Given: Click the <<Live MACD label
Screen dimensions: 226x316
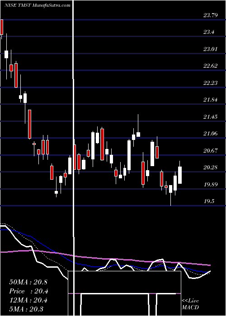Looking at the screenshot, I should [190, 304].
